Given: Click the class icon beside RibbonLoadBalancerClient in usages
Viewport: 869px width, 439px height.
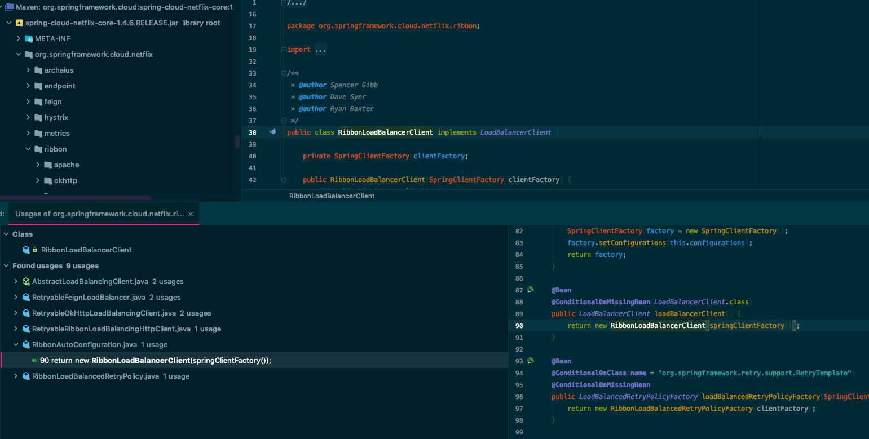Looking at the screenshot, I should (x=26, y=250).
